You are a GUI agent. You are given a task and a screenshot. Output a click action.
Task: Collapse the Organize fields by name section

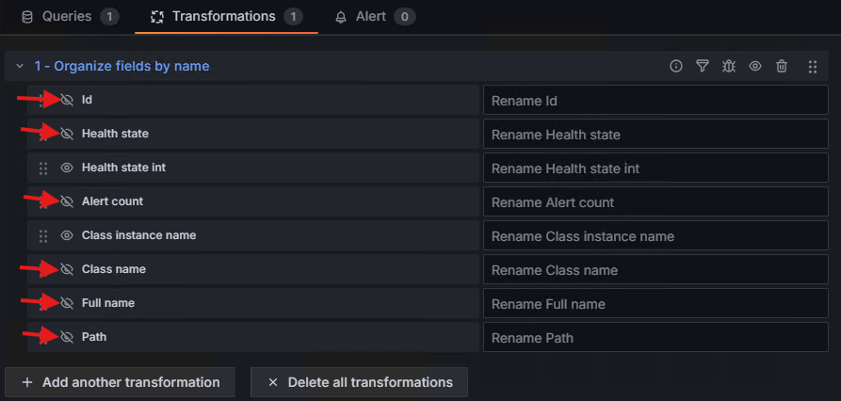20,66
